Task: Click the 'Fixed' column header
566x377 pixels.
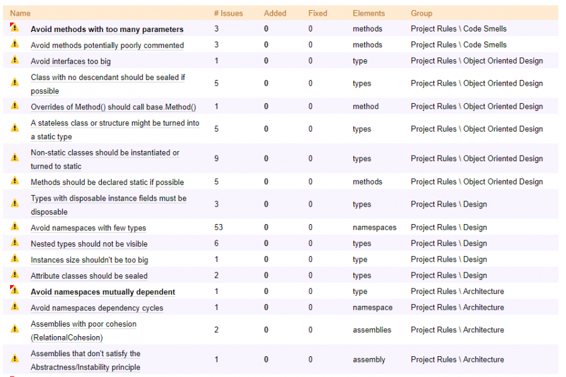Action: (x=318, y=13)
